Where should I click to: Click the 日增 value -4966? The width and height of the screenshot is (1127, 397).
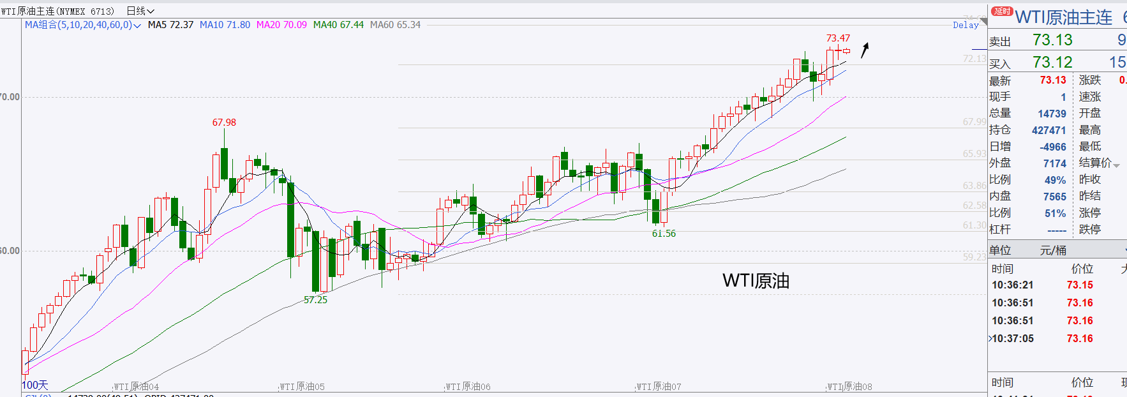point(1053,147)
